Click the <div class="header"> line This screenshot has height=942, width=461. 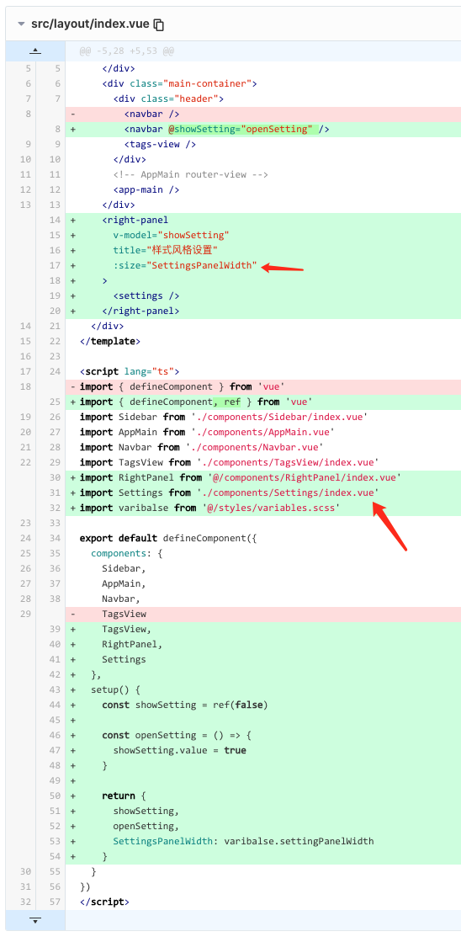click(x=263, y=98)
